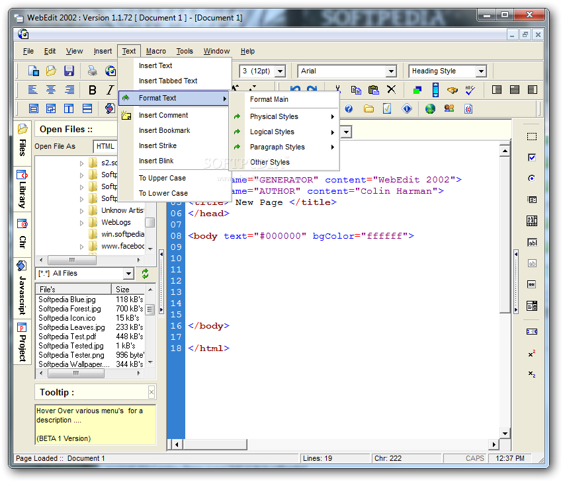Image resolution: width=563 pixels, height=482 pixels.
Task: Insert a radio button using the right toolbar icon
Action: tap(532, 179)
